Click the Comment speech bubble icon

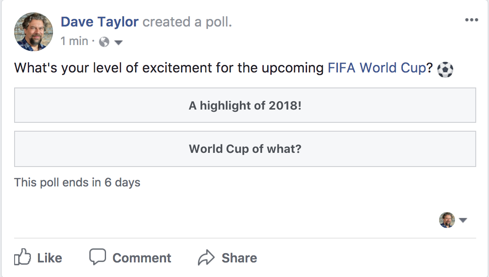[x=98, y=257]
